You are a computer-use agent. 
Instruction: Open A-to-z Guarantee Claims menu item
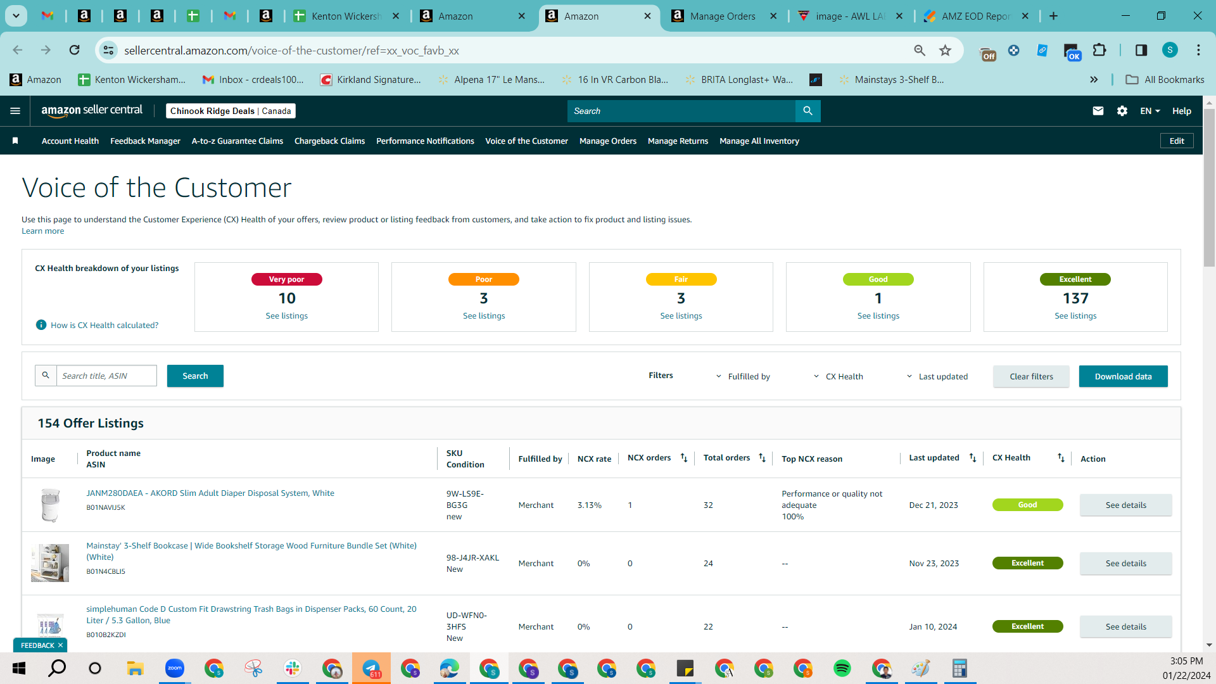coord(237,141)
